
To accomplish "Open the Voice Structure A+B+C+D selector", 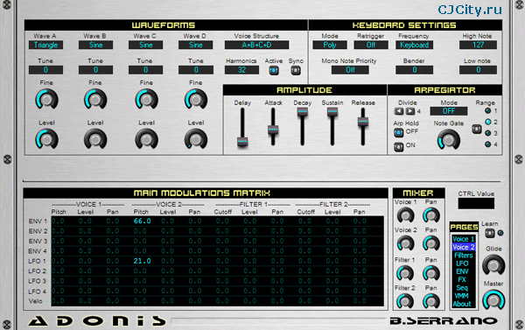I will pyautogui.click(x=256, y=45).
